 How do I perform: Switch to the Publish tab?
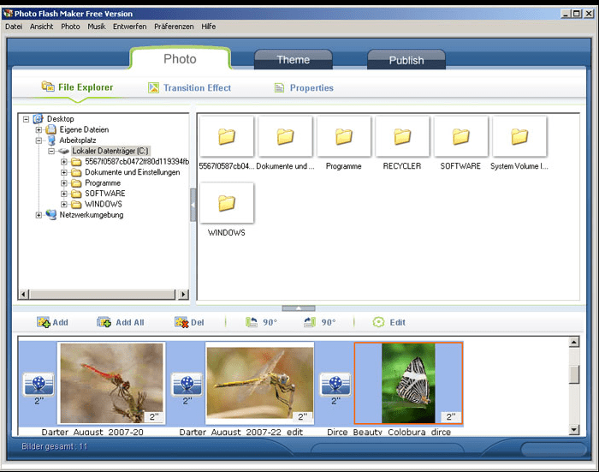pos(406,60)
